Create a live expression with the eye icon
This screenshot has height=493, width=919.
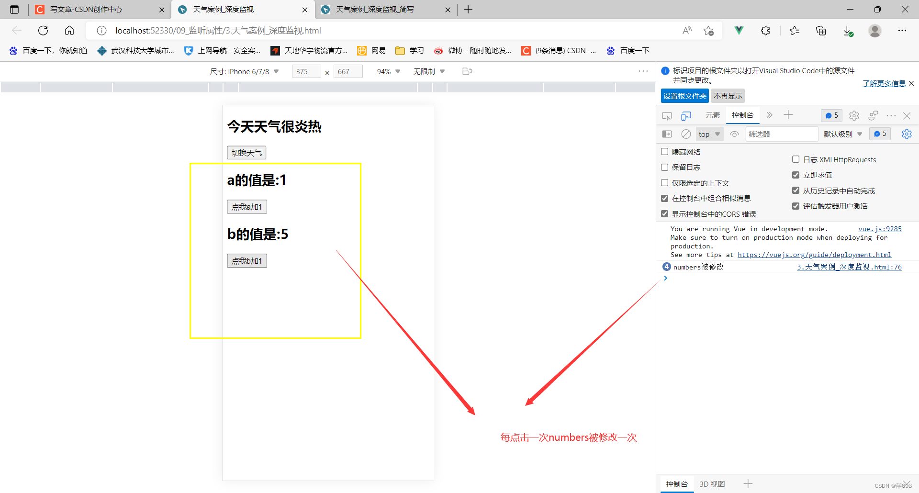734,134
